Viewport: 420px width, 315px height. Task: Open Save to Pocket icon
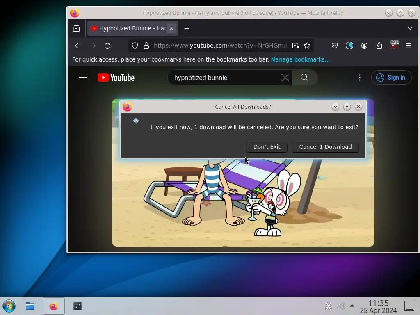click(335, 46)
